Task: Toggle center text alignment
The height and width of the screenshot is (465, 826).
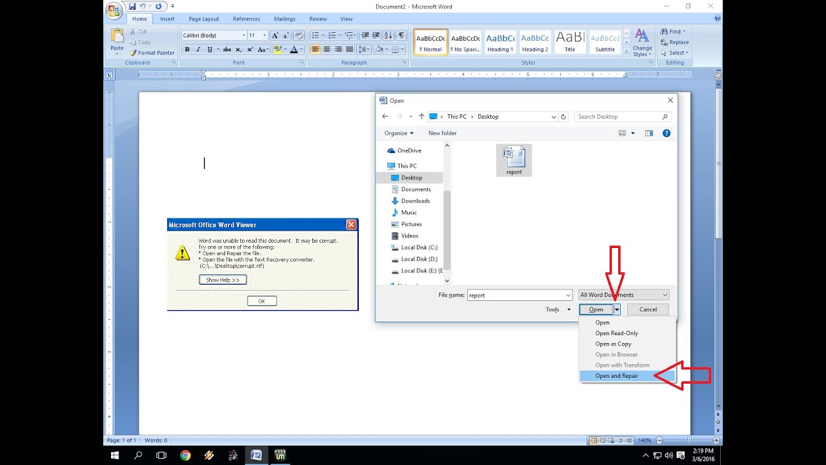Action: pyautogui.click(x=327, y=49)
